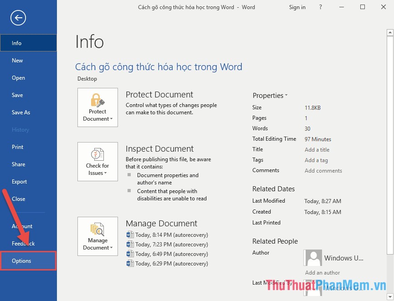This screenshot has width=394, height=301.
Task: Open the Check for Issues icon button
Action: point(97,162)
